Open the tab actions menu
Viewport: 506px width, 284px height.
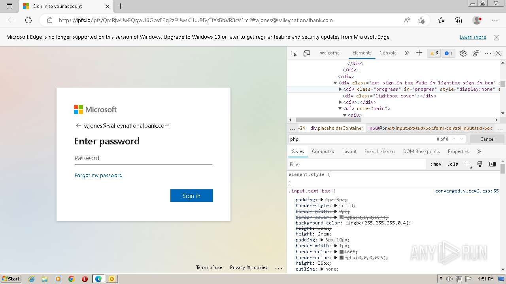point(9,6)
